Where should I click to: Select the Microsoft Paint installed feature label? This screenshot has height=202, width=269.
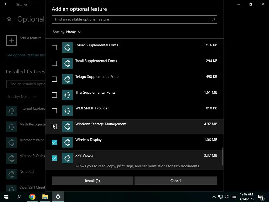click(x=32, y=140)
